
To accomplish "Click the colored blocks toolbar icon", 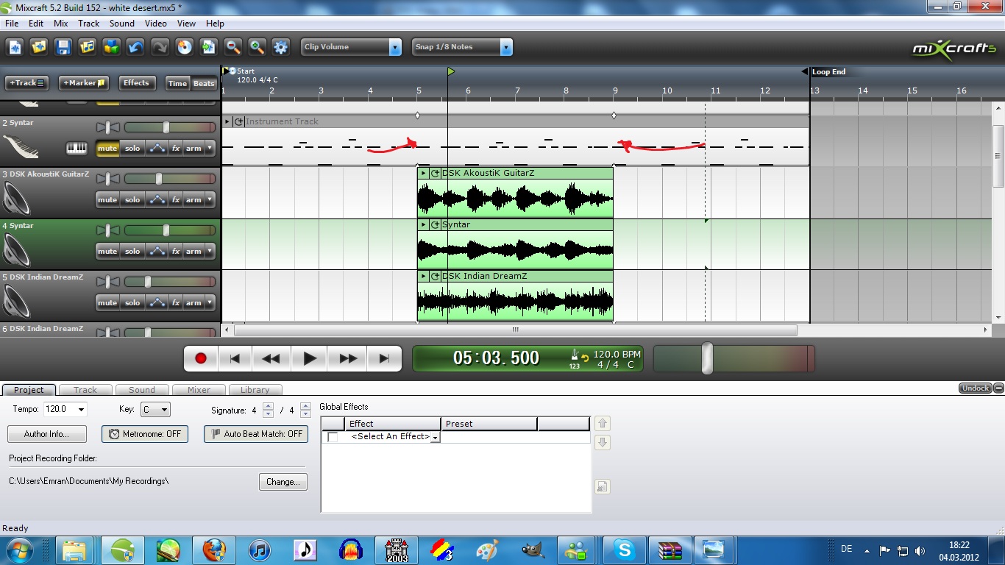I will [112, 47].
